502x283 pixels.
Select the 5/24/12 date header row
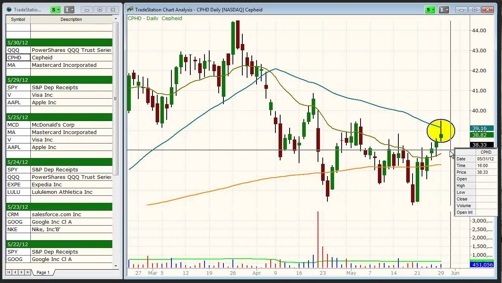[x=59, y=162]
